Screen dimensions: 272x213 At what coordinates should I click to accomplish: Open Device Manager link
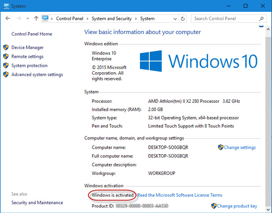point(27,47)
